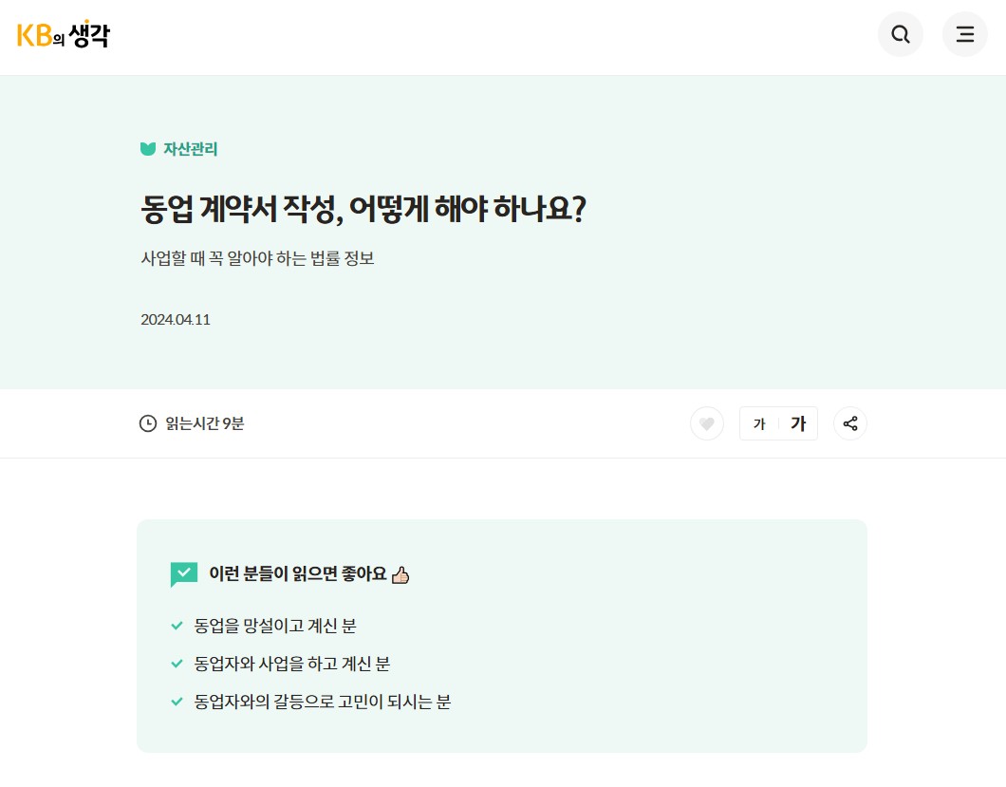Toggle the heart like button
Screen dimensions: 1006x787
point(706,423)
